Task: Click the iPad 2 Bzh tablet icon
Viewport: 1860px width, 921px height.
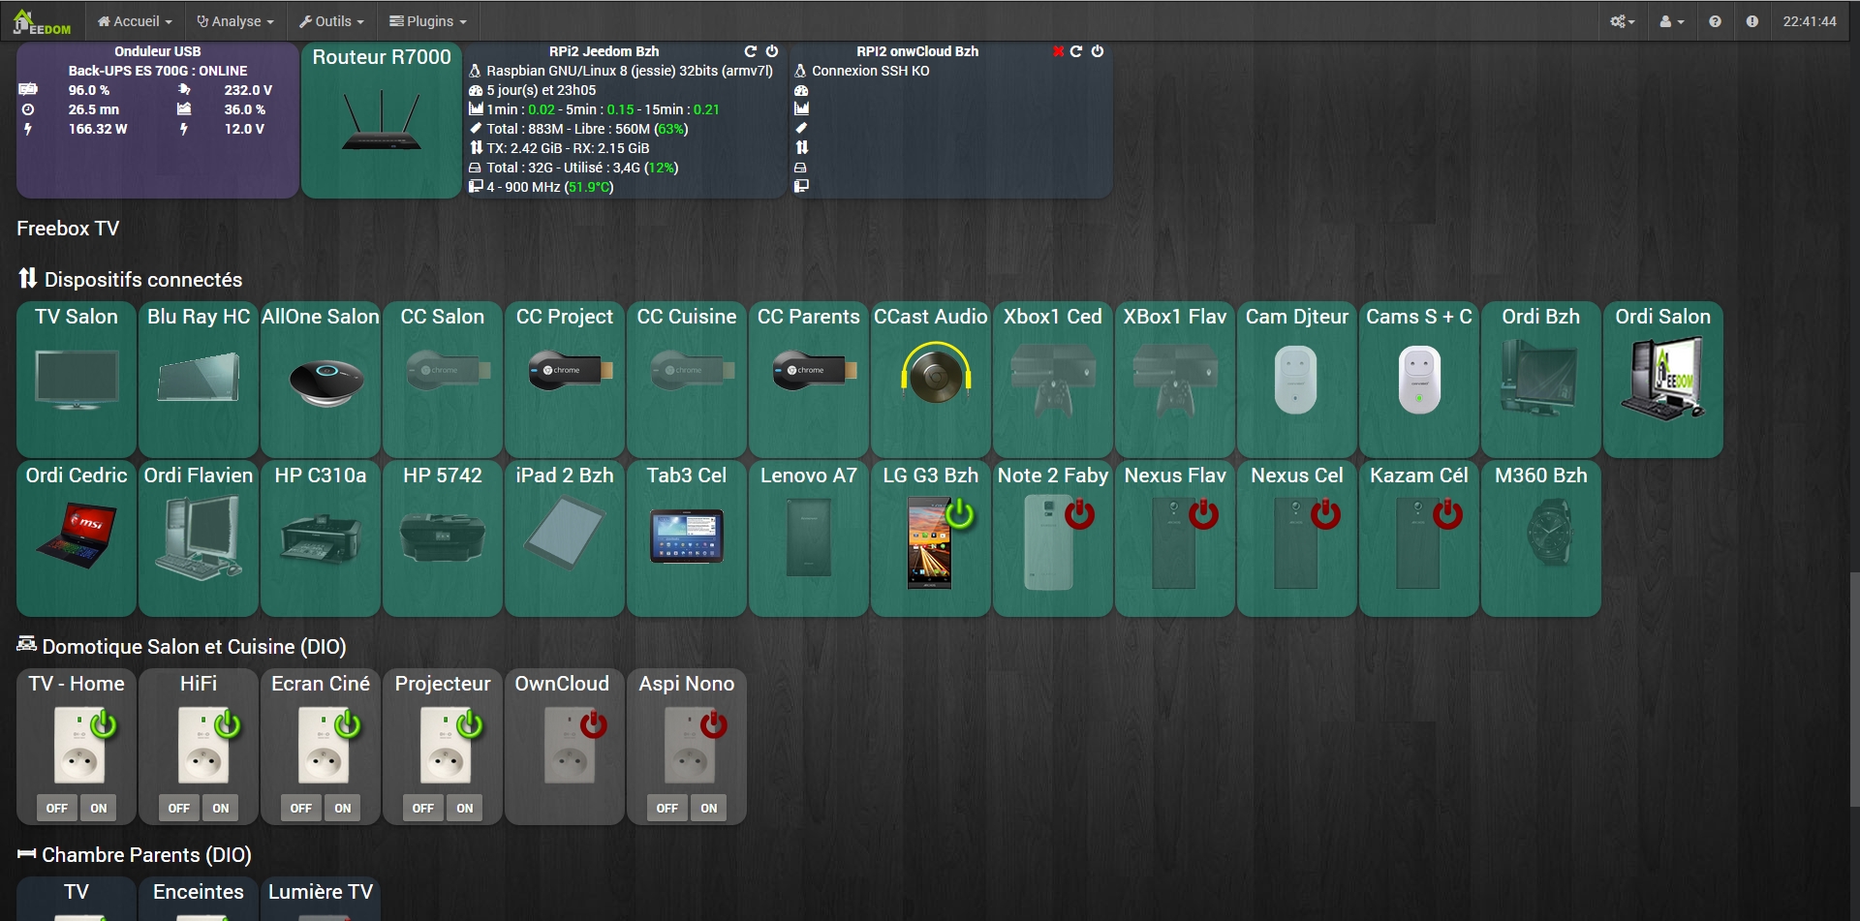Action: (564, 532)
